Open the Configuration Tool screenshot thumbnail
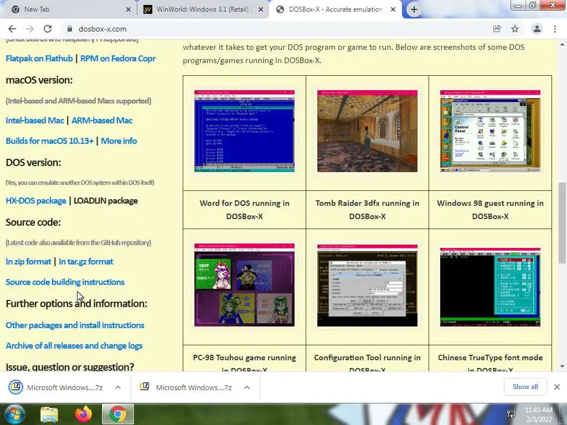Screen dimensions: 567x425 point(368,286)
